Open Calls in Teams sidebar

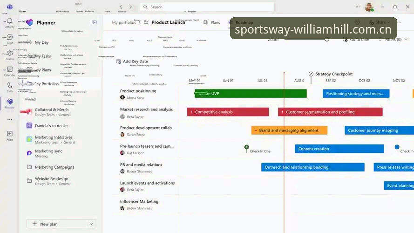pos(9,87)
